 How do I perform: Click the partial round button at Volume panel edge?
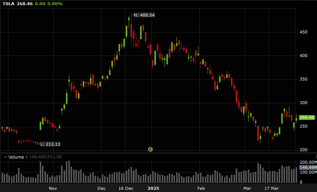click(x=316, y=156)
